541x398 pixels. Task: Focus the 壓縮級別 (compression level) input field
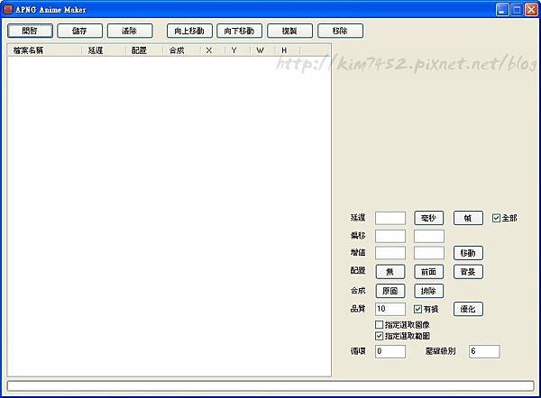[484, 351]
